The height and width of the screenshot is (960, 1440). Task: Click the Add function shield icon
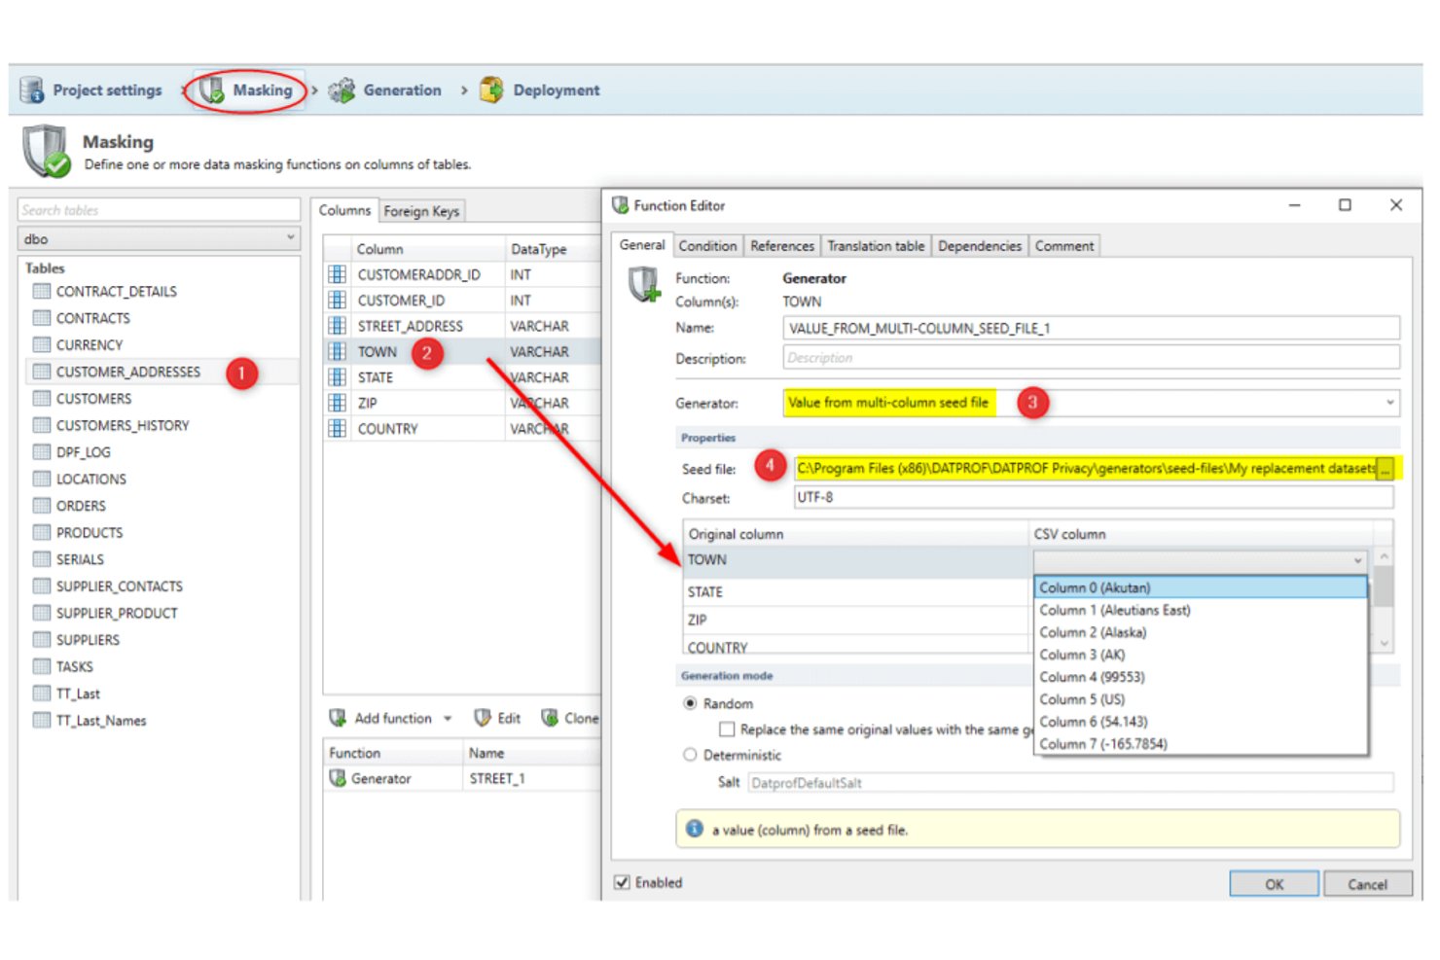[x=338, y=718]
